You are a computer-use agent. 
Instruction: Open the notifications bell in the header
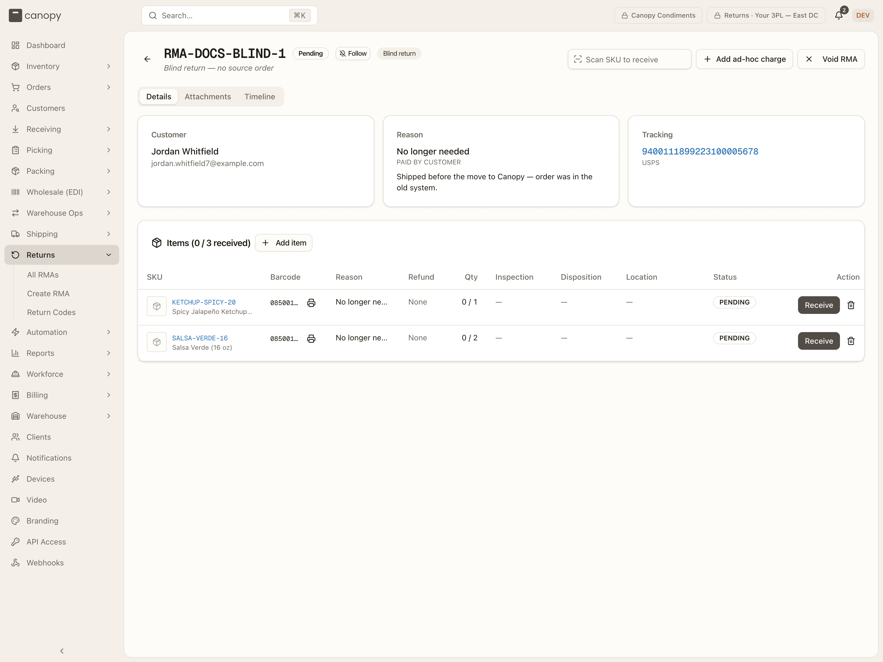(839, 15)
